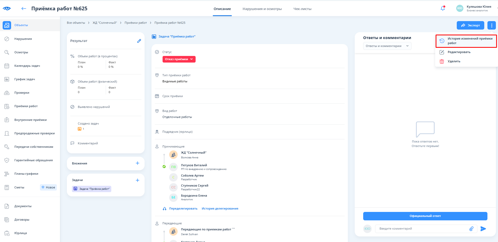Click the Создано задач counter with orange icon
The image size is (498, 242).
81,129
